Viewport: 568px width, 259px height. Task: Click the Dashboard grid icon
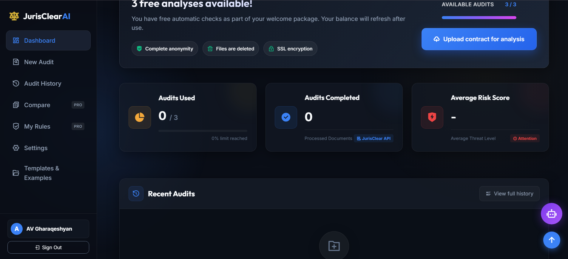click(x=16, y=41)
